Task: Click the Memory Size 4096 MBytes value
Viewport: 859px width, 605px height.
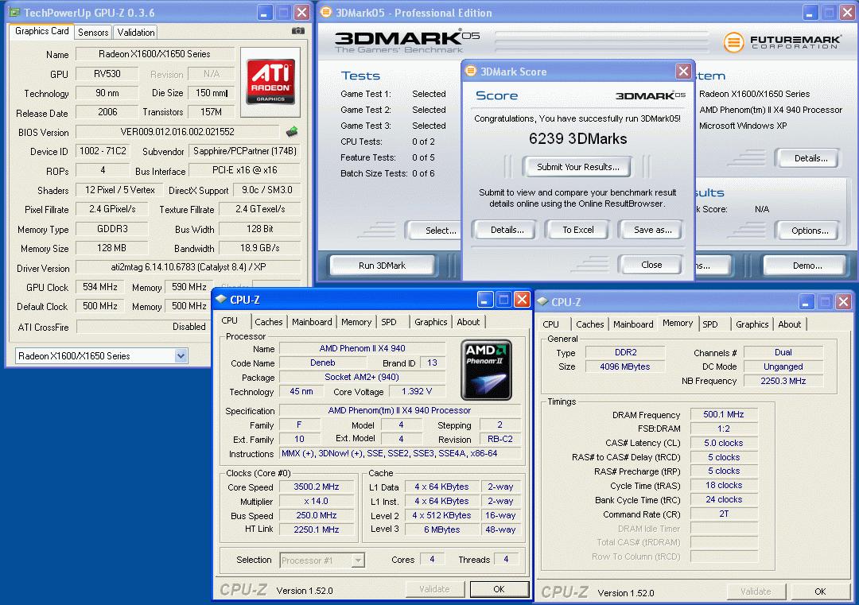Action: [x=624, y=366]
